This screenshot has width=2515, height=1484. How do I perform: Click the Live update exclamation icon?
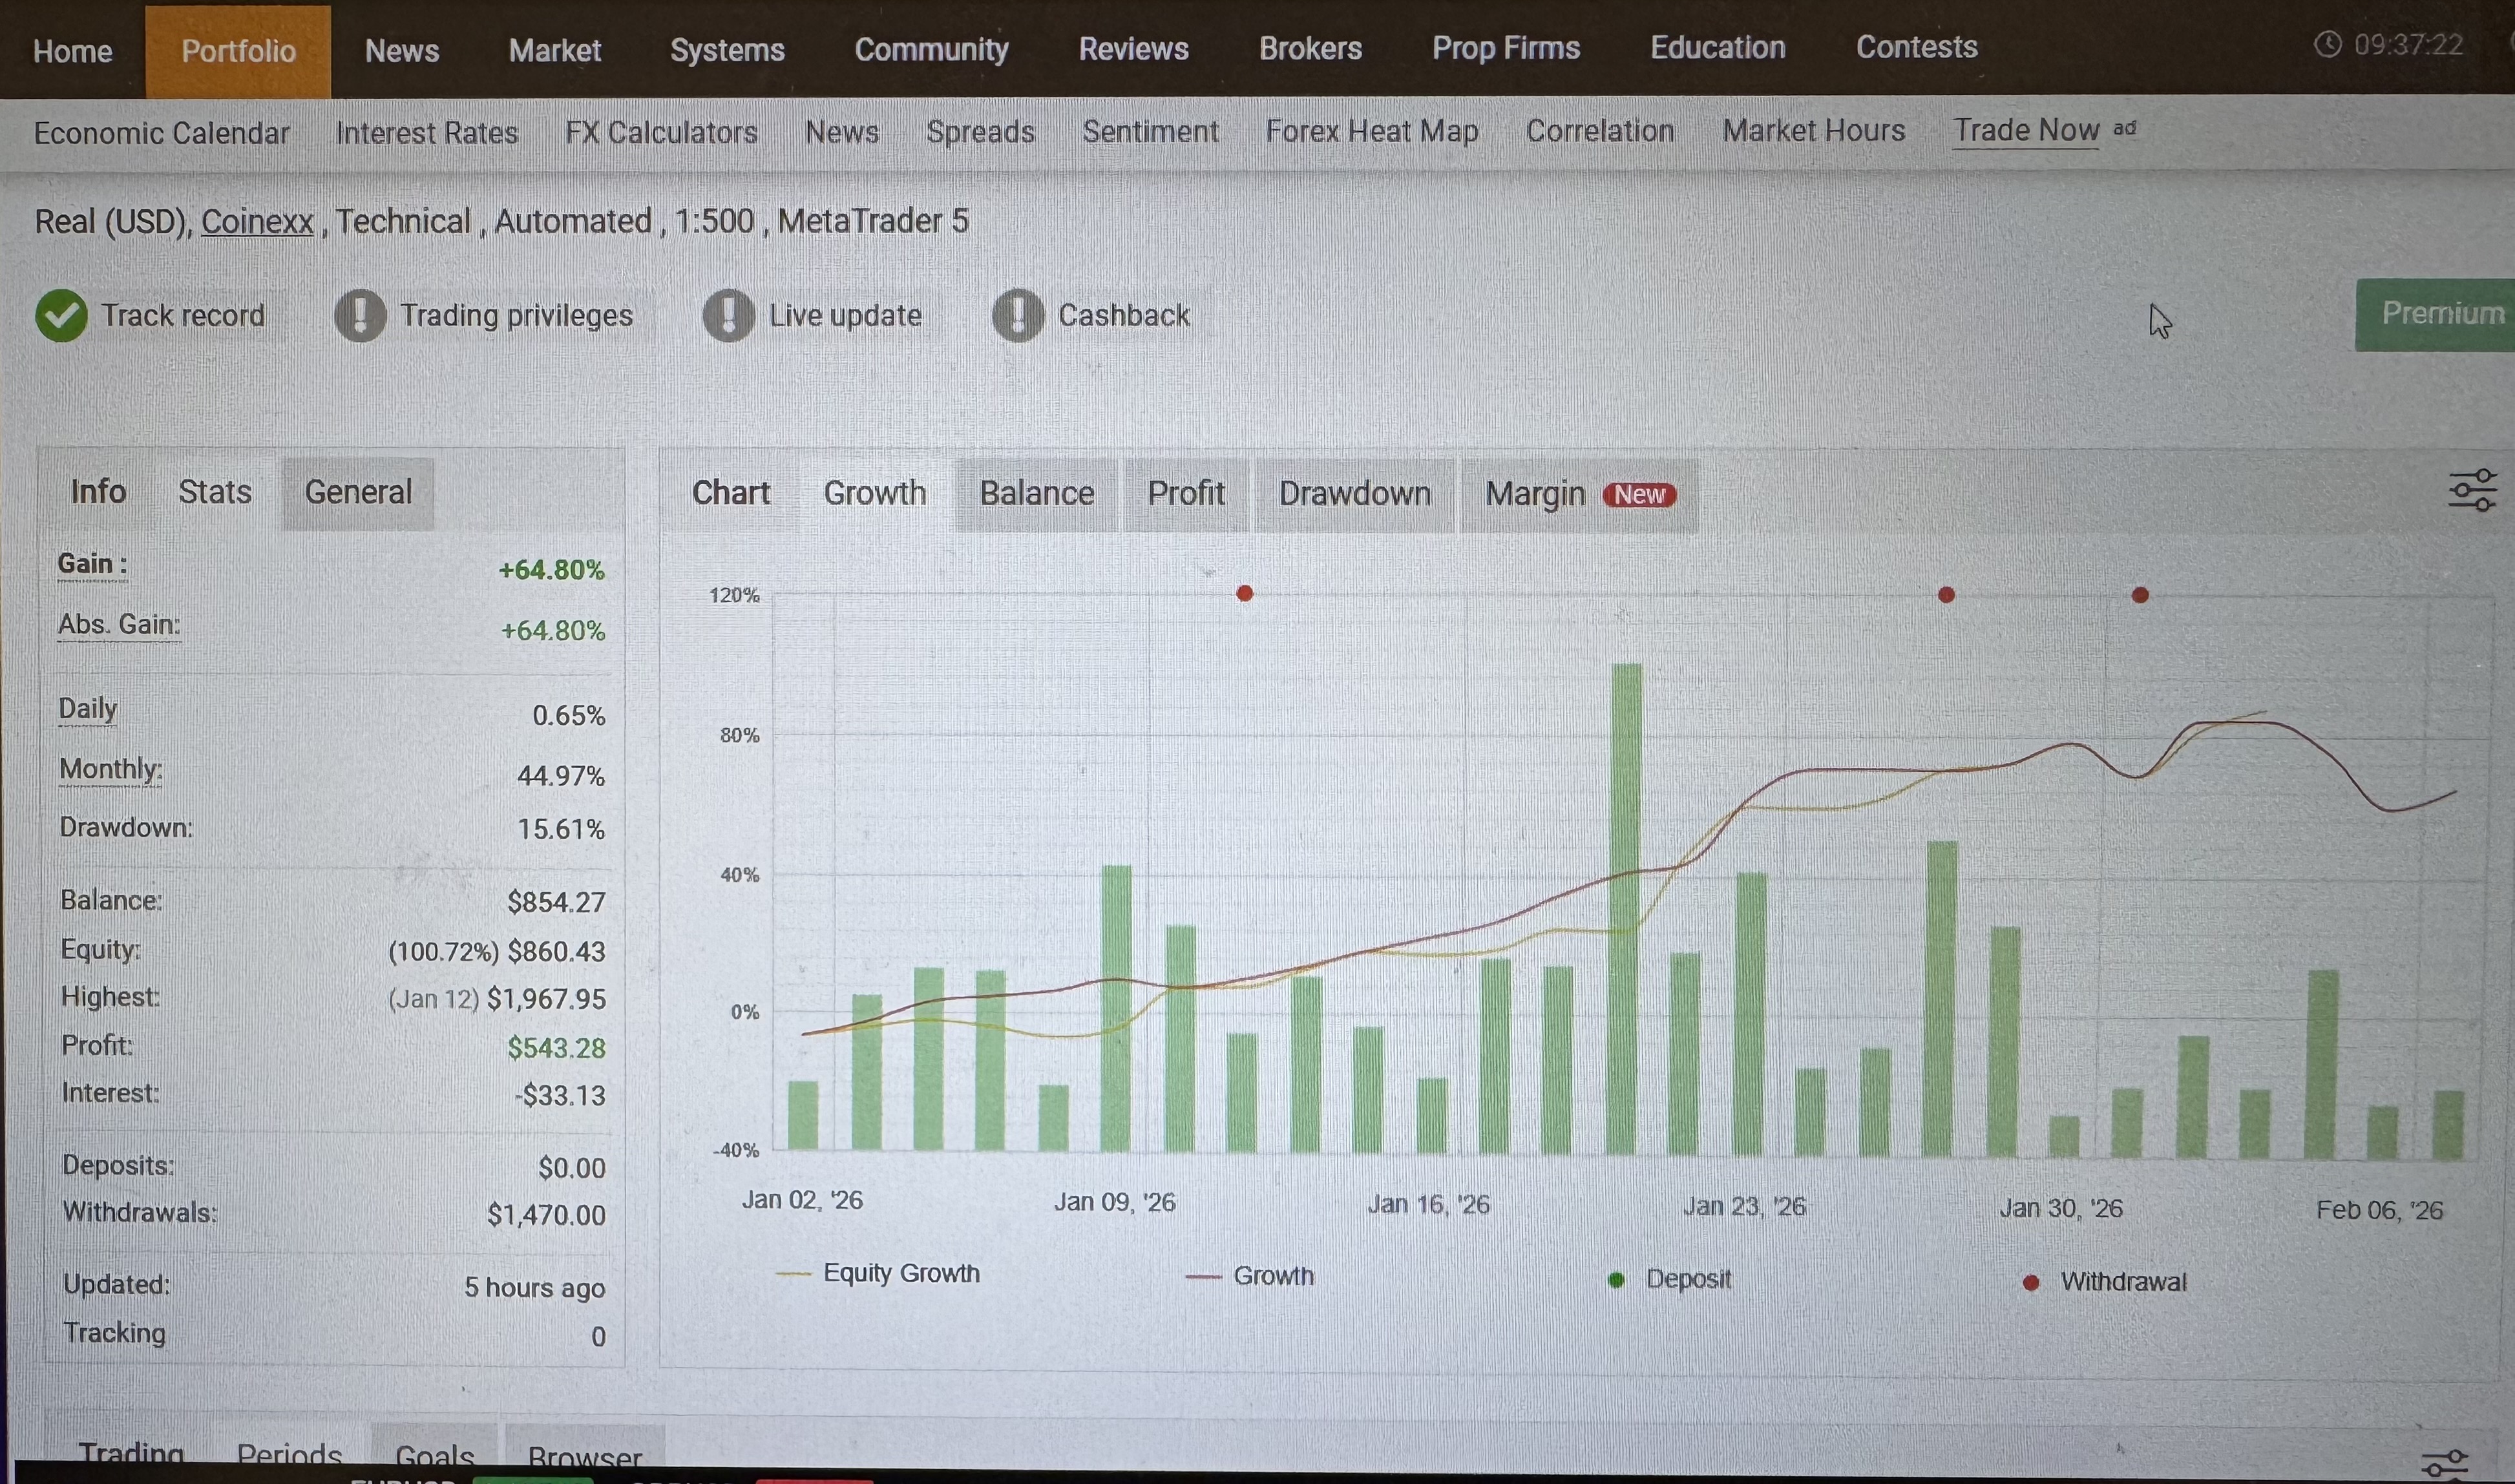(729, 316)
